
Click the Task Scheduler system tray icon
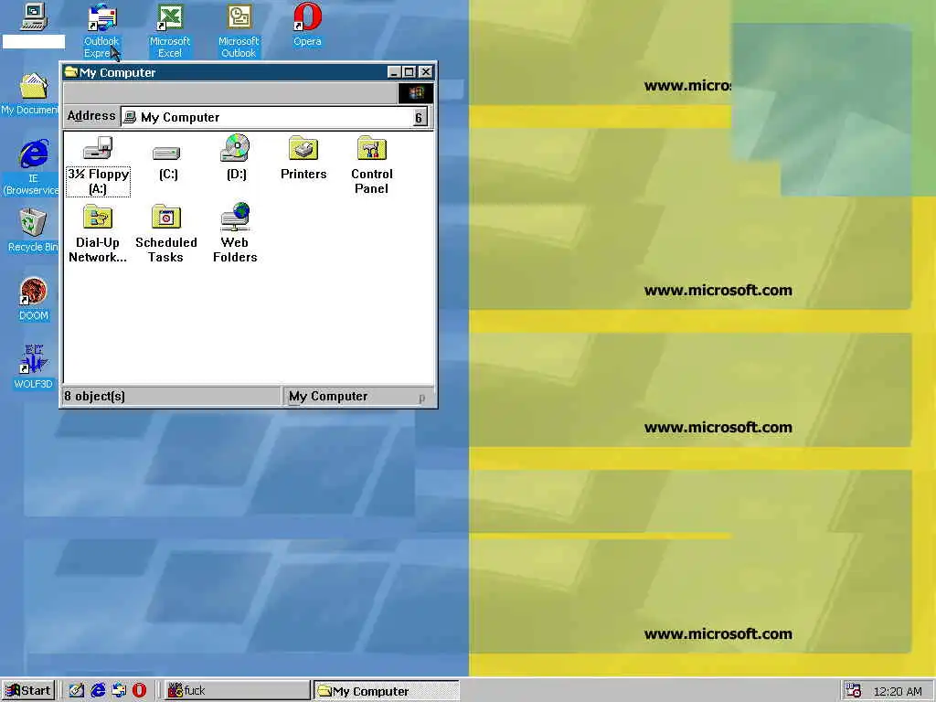(854, 691)
